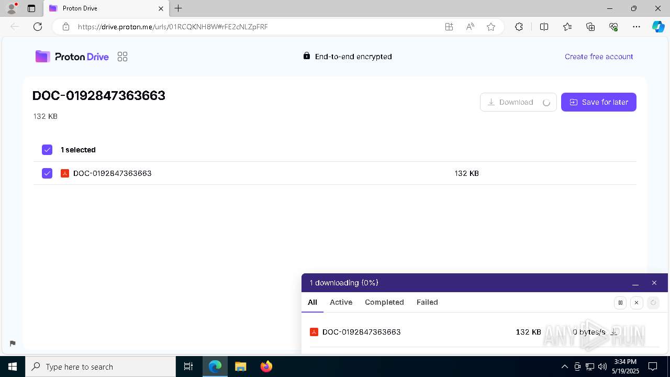Click the DOC-0192847363663 page heading
Viewport: 670px width, 377px height.
(x=99, y=95)
